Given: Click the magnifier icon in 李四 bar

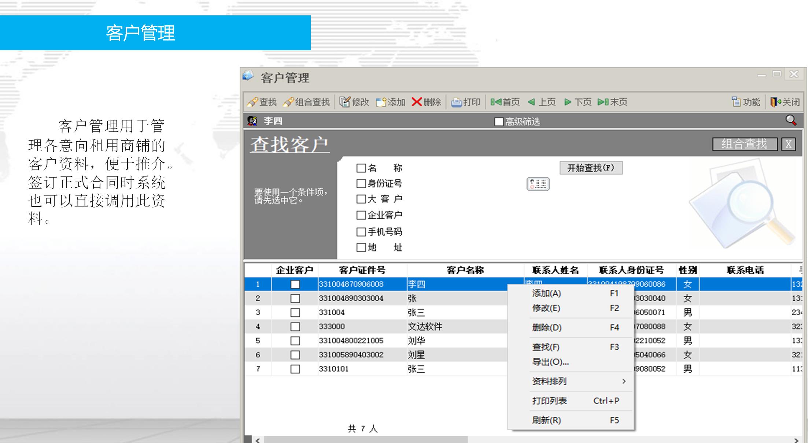Looking at the screenshot, I should pos(791,120).
